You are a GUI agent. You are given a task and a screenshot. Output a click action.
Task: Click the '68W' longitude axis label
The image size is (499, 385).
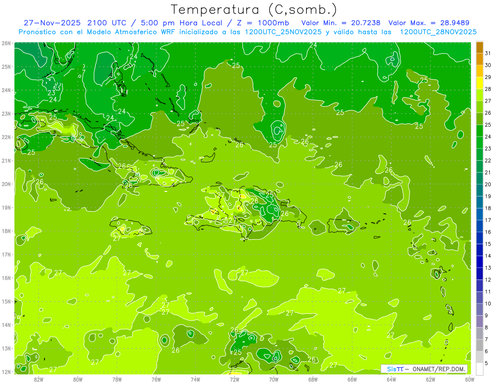[x=313, y=379]
